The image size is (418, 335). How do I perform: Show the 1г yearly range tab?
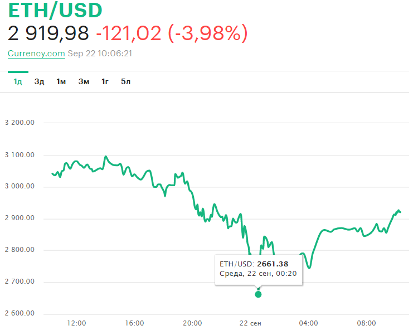[x=105, y=82]
